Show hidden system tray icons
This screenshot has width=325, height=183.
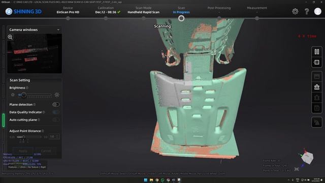pos(288,180)
